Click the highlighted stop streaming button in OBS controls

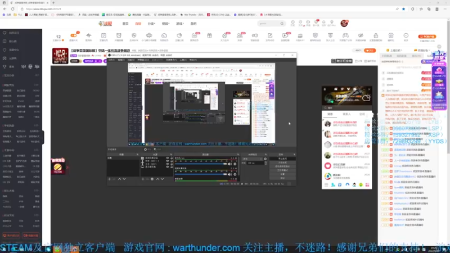coord(282,159)
